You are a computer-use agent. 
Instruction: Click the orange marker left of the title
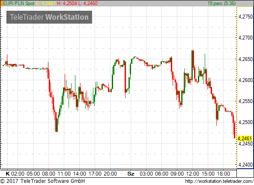1,3
